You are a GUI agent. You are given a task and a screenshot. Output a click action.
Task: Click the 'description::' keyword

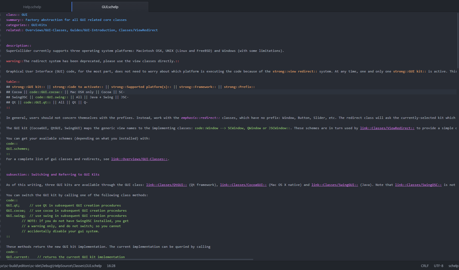coord(19,46)
